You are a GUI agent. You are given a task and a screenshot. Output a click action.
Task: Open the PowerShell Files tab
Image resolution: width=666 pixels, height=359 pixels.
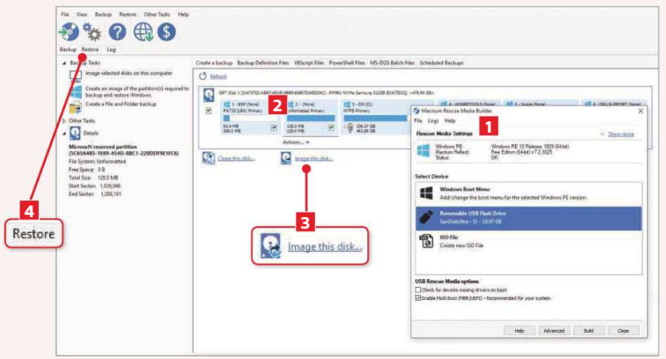(x=347, y=63)
